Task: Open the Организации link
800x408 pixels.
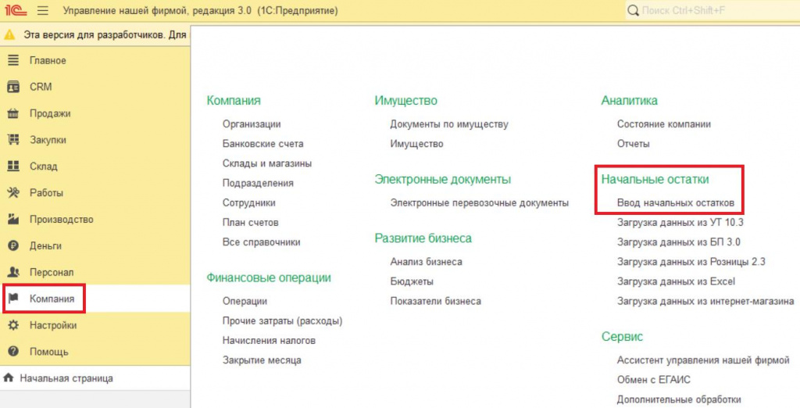Action: point(252,124)
